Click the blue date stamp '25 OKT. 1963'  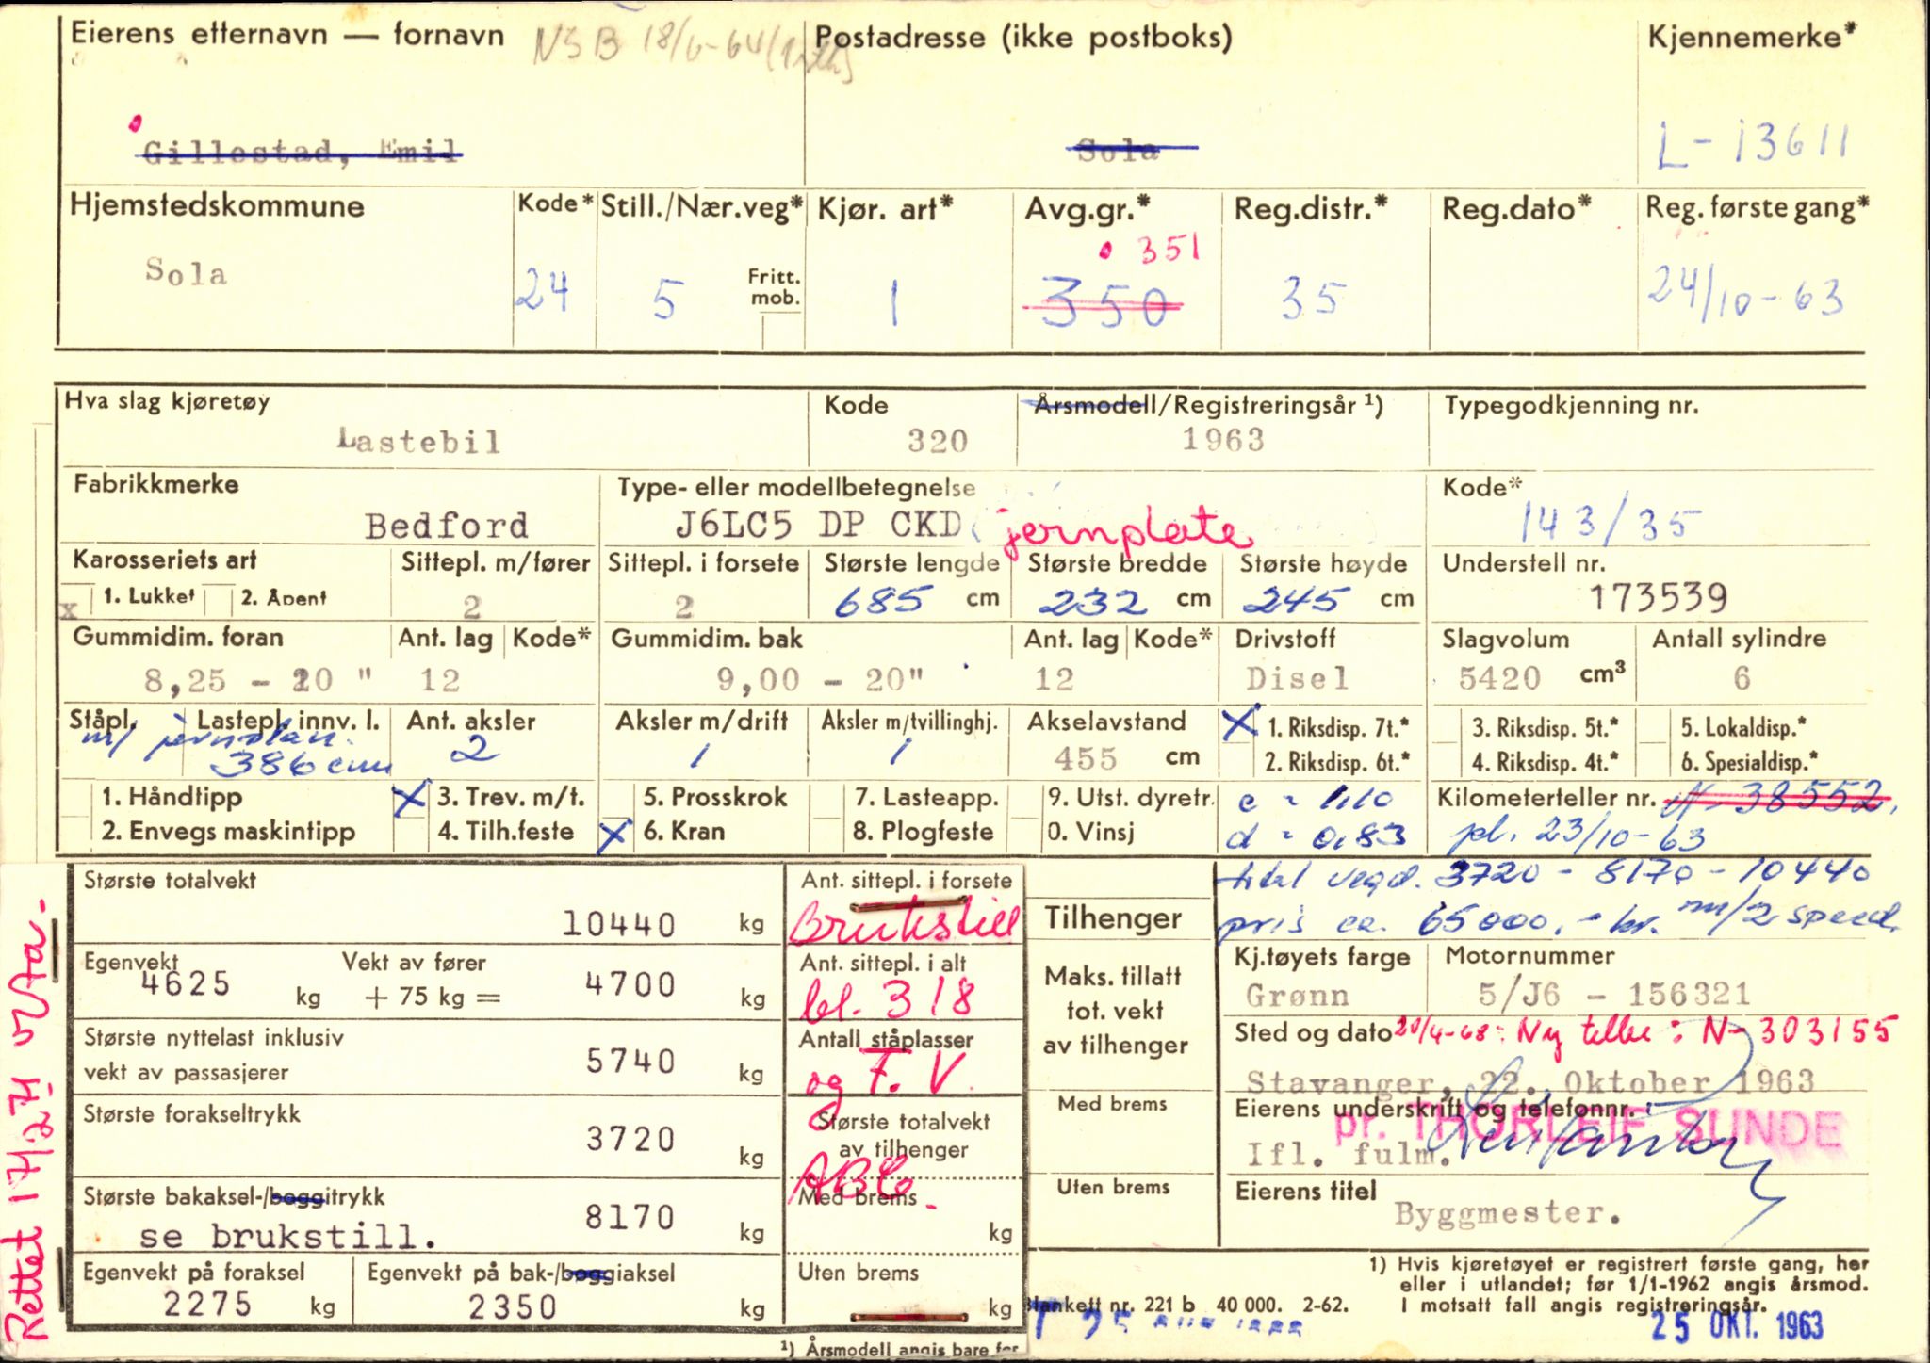(1737, 1326)
